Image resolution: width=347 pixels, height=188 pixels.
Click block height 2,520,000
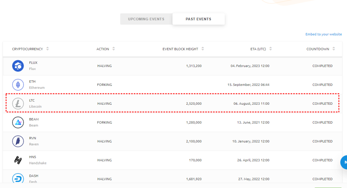(194, 103)
